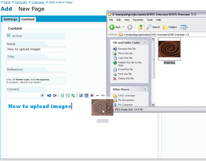Apply numbered list formatting in the editor
This screenshot has height=161, width=206.
[63, 95]
